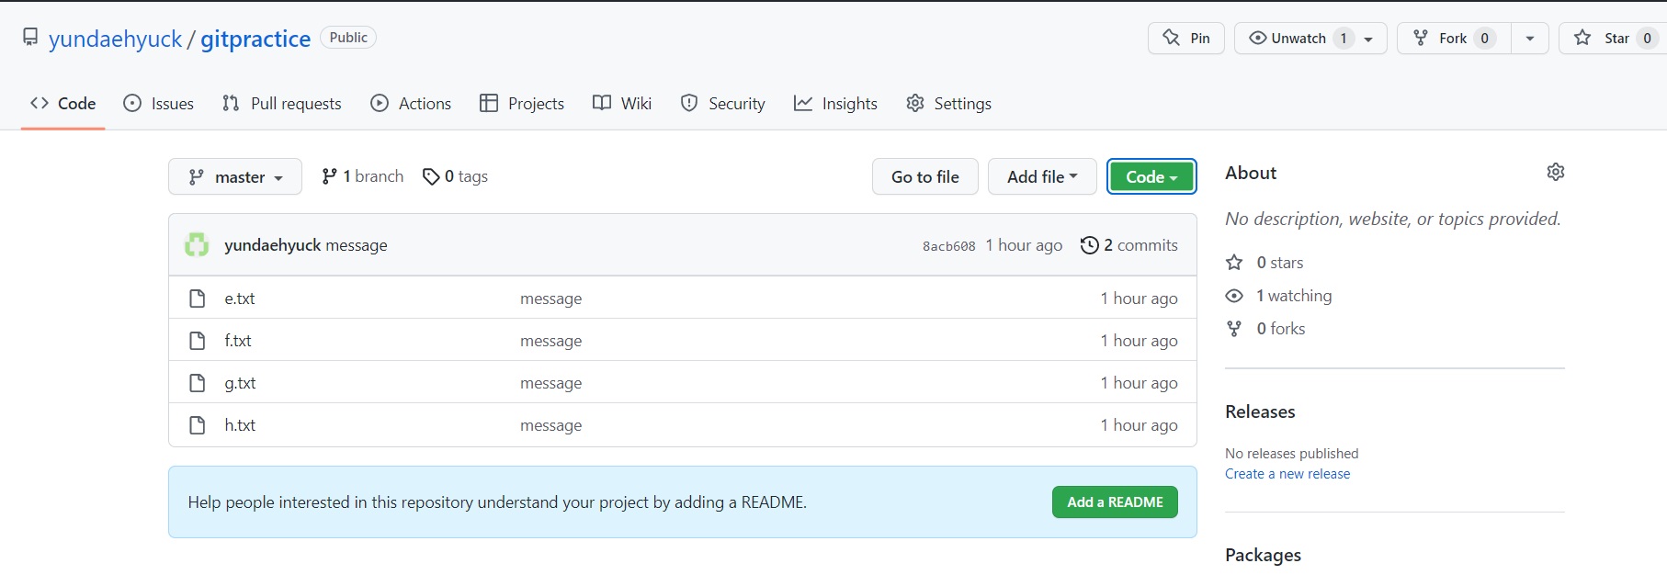Screen dimensions: 1667x586
Task: Click the star icon beside 0 stars
Action: pos(1234,263)
